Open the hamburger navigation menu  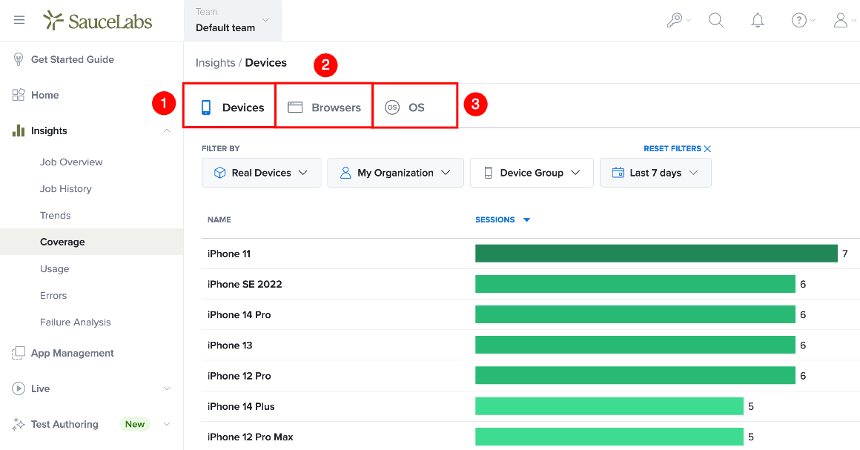tap(19, 20)
